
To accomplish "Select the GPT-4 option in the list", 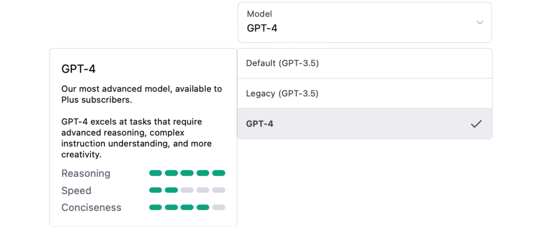I will pyautogui.click(x=364, y=124).
